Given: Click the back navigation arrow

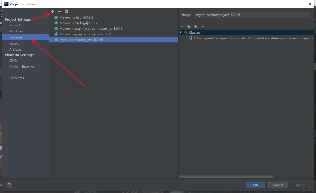Looking at the screenshot, I should 6,12.
